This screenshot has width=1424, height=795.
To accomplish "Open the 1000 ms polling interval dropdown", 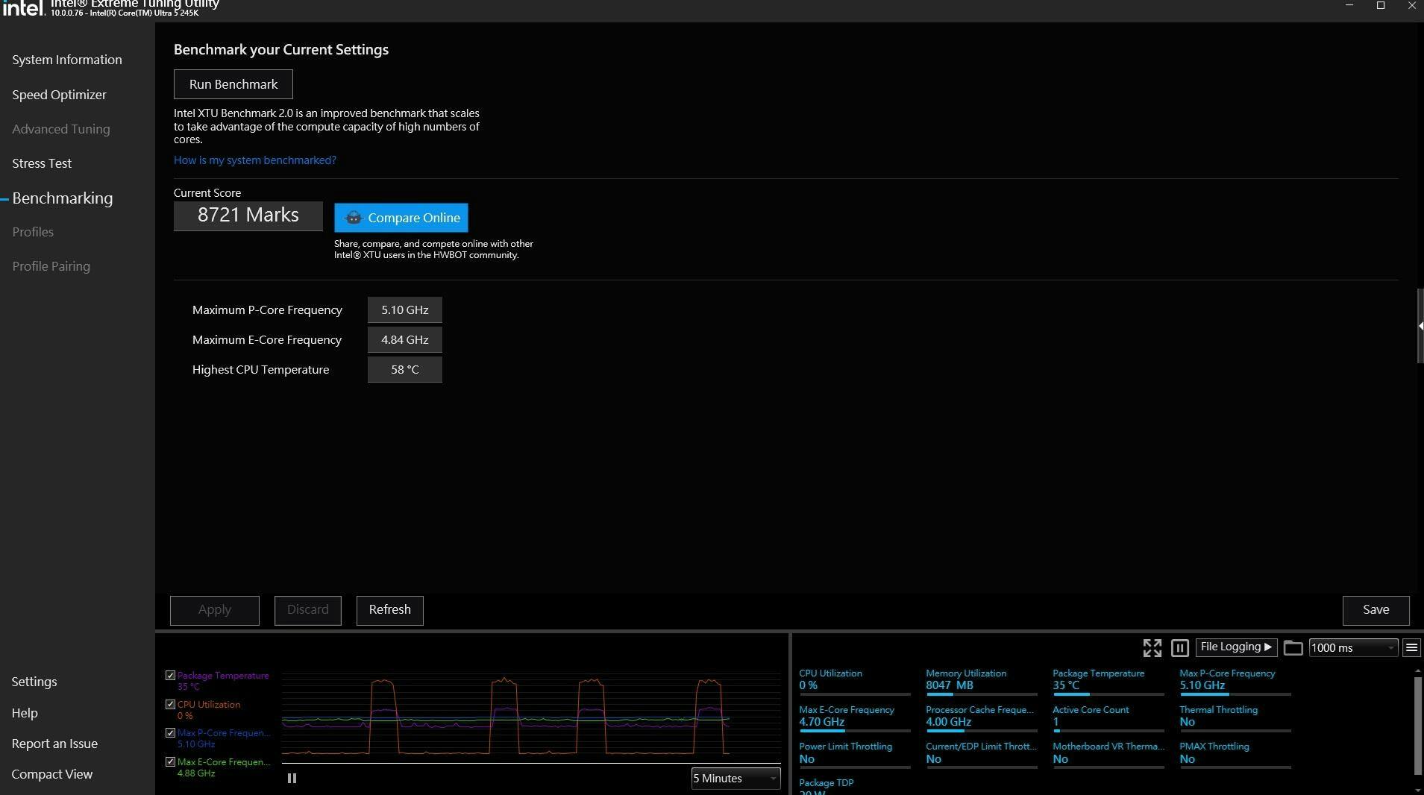I will click(1353, 648).
